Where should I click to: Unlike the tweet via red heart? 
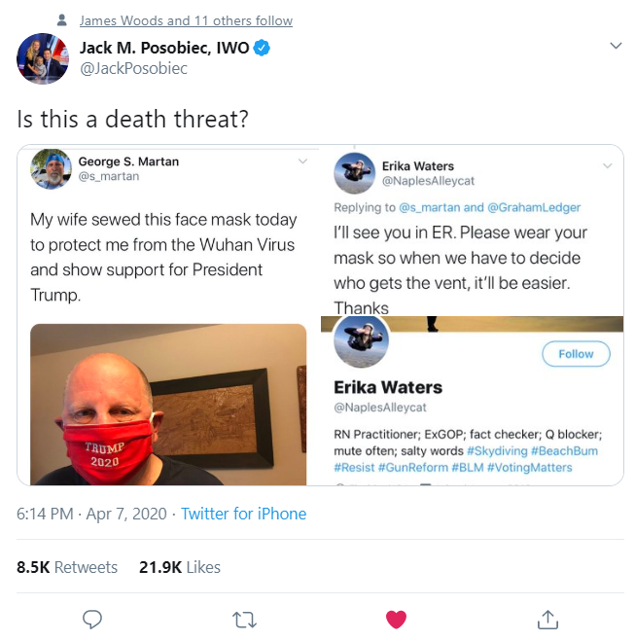[x=396, y=620]
